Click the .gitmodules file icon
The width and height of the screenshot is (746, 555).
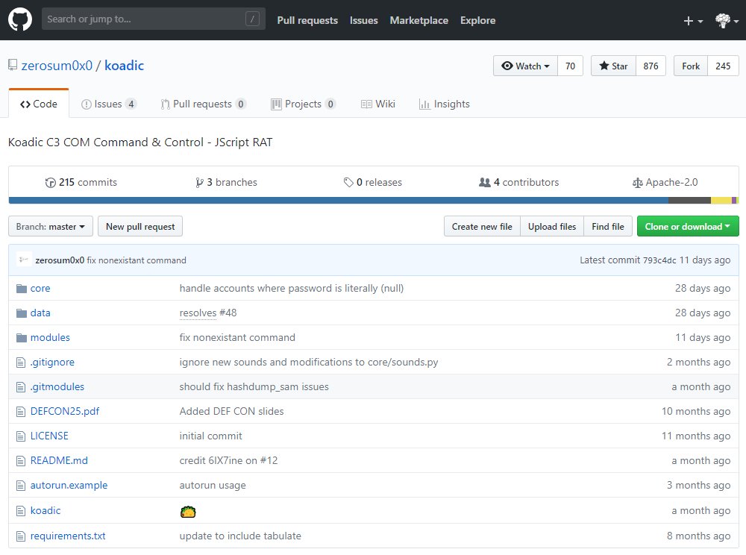pyautogui.click(x=20, y=387)
